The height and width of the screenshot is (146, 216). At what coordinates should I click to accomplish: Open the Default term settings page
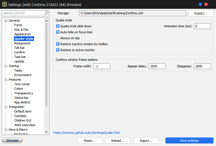23,111
